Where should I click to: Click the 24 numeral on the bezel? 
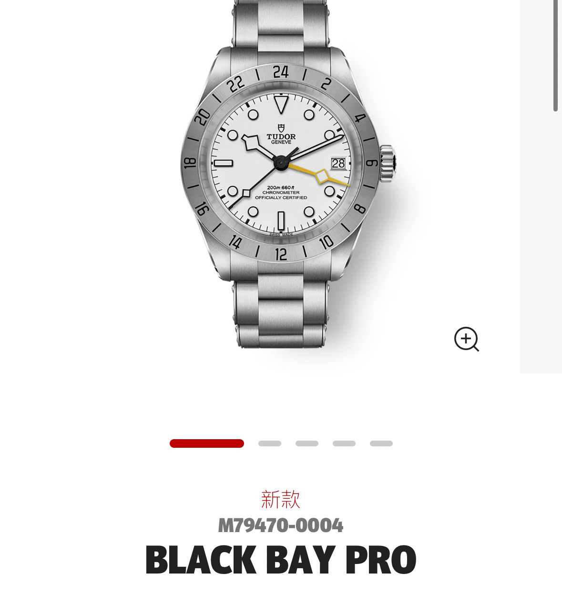click(281, 72)
